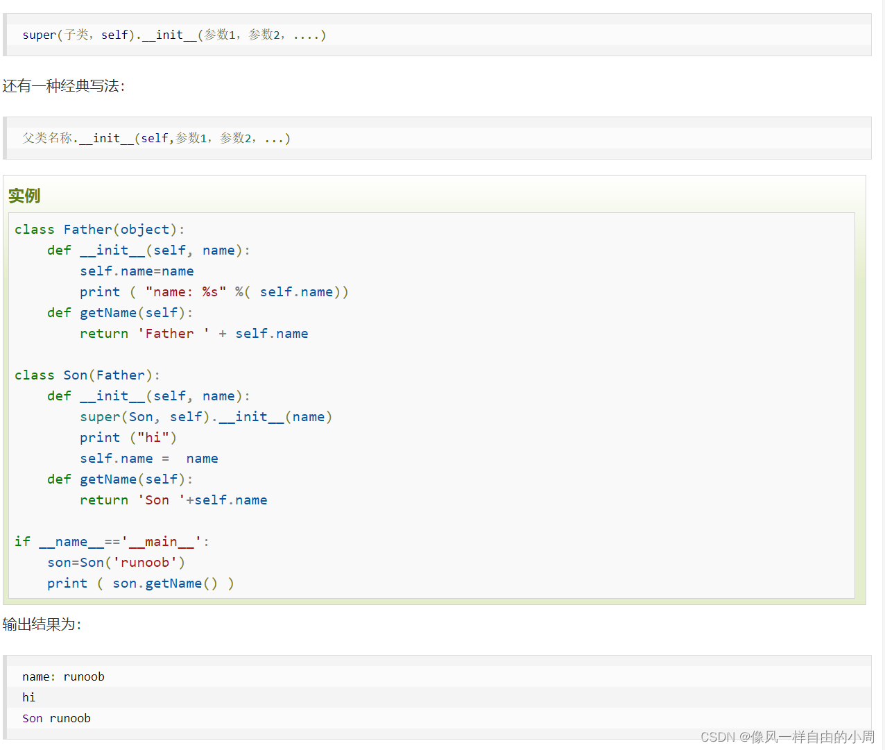Click the print ( son.getName() ) line
The image size is (885, 750).
pyautogui.click(x=141, y=583)
